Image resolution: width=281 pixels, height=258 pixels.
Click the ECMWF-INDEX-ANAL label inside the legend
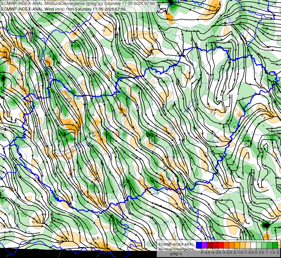point(176,245)
